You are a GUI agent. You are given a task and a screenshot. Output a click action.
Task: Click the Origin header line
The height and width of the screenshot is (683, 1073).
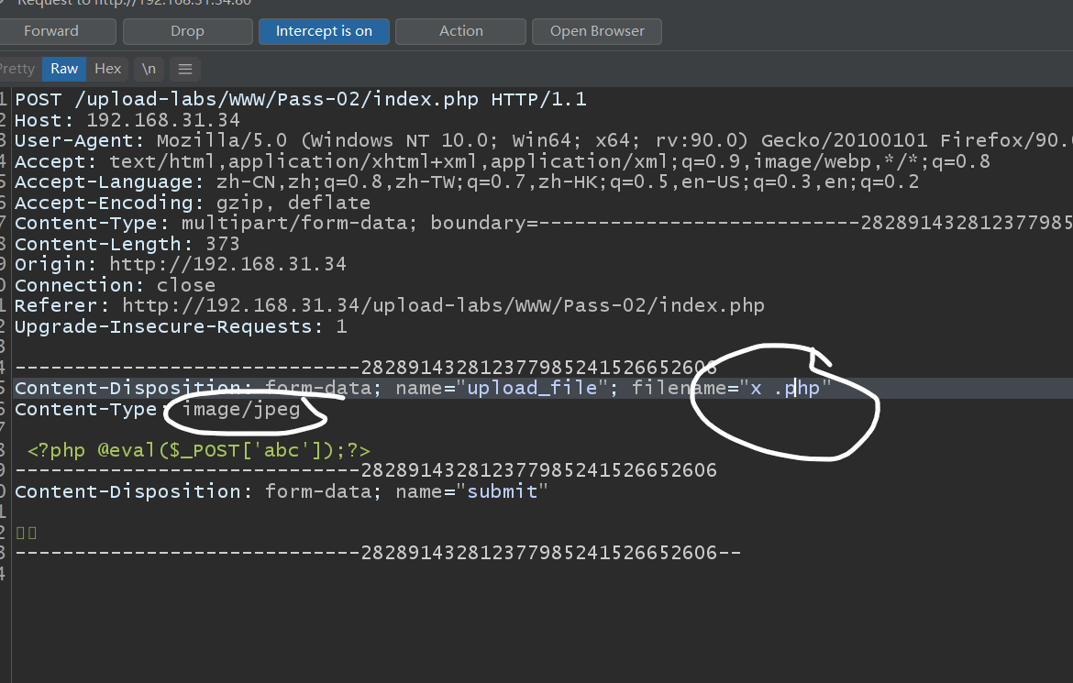[181, 264]
